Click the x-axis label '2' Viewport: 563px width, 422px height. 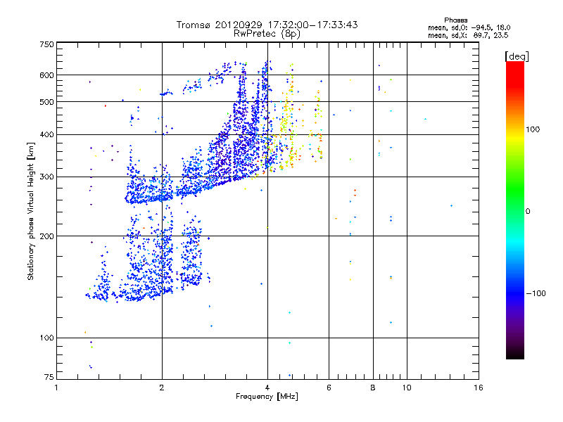(x=162, y=388)
